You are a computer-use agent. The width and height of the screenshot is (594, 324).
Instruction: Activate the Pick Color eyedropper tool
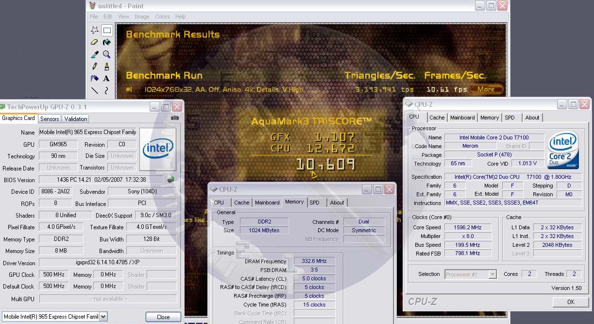(95, 54)
